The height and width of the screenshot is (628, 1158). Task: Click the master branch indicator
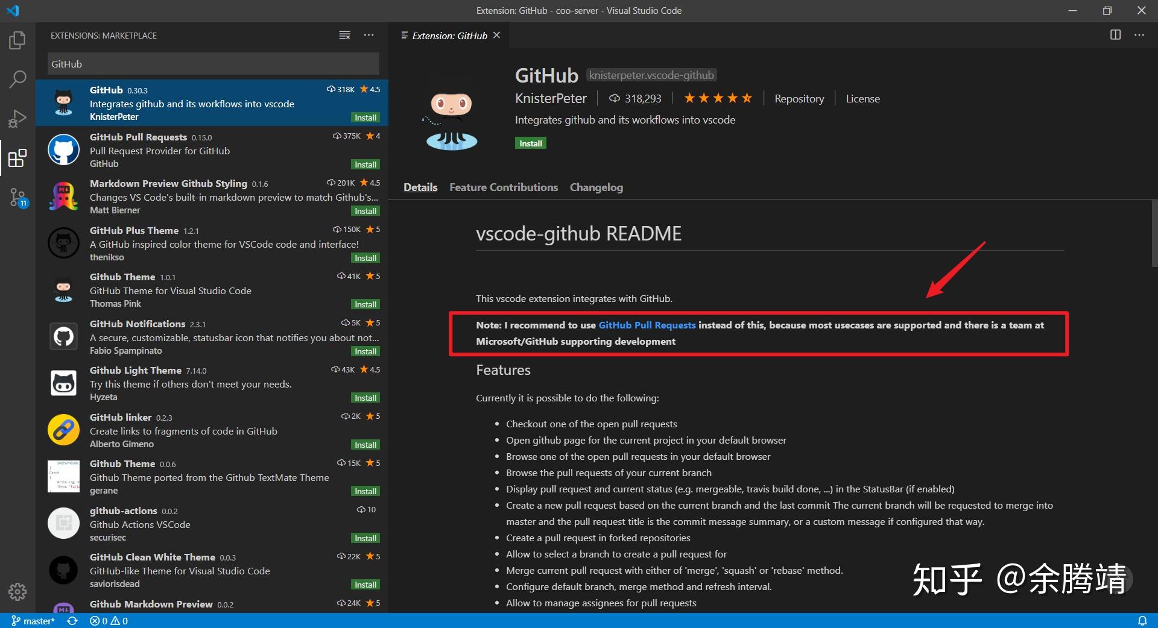tap(33, 621)
